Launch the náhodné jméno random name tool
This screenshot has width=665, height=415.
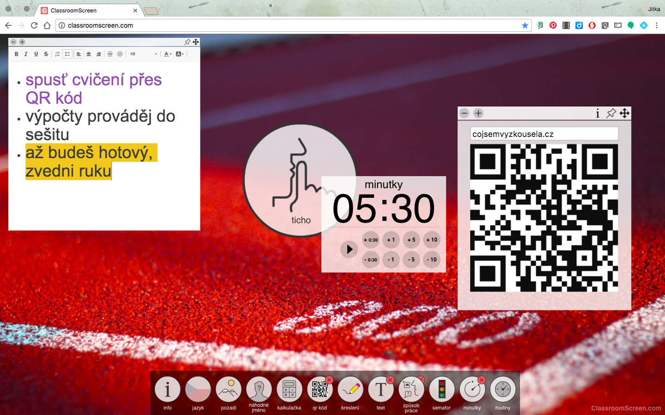(x=259, y=390)
